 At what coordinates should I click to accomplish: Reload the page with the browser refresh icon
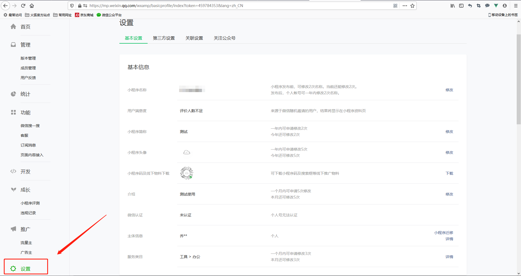(23, 6)
